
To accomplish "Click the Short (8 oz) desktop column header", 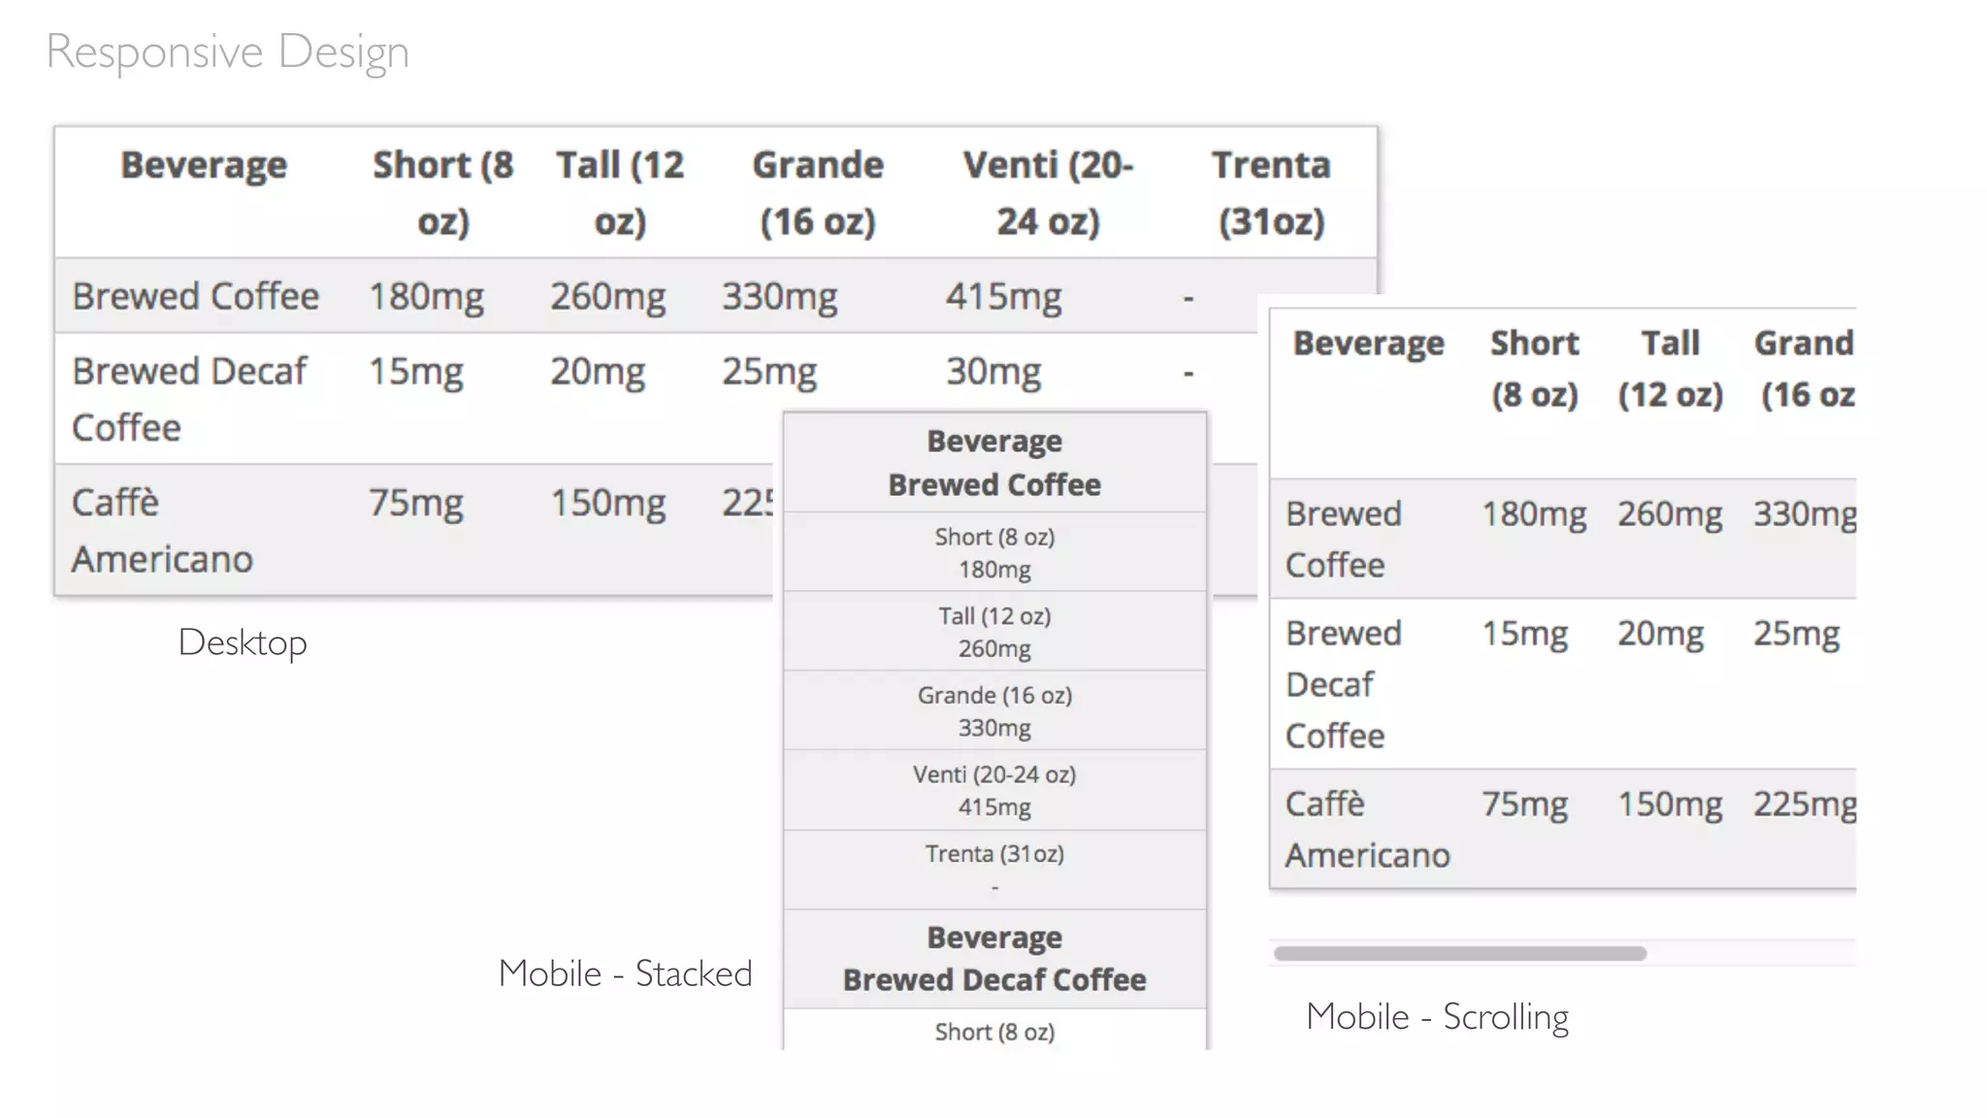I will [443, 193].
